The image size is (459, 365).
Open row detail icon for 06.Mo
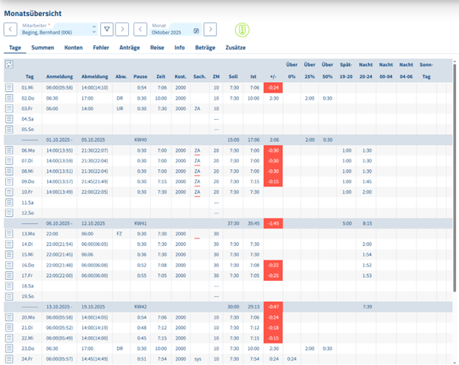tap(9, 151)
